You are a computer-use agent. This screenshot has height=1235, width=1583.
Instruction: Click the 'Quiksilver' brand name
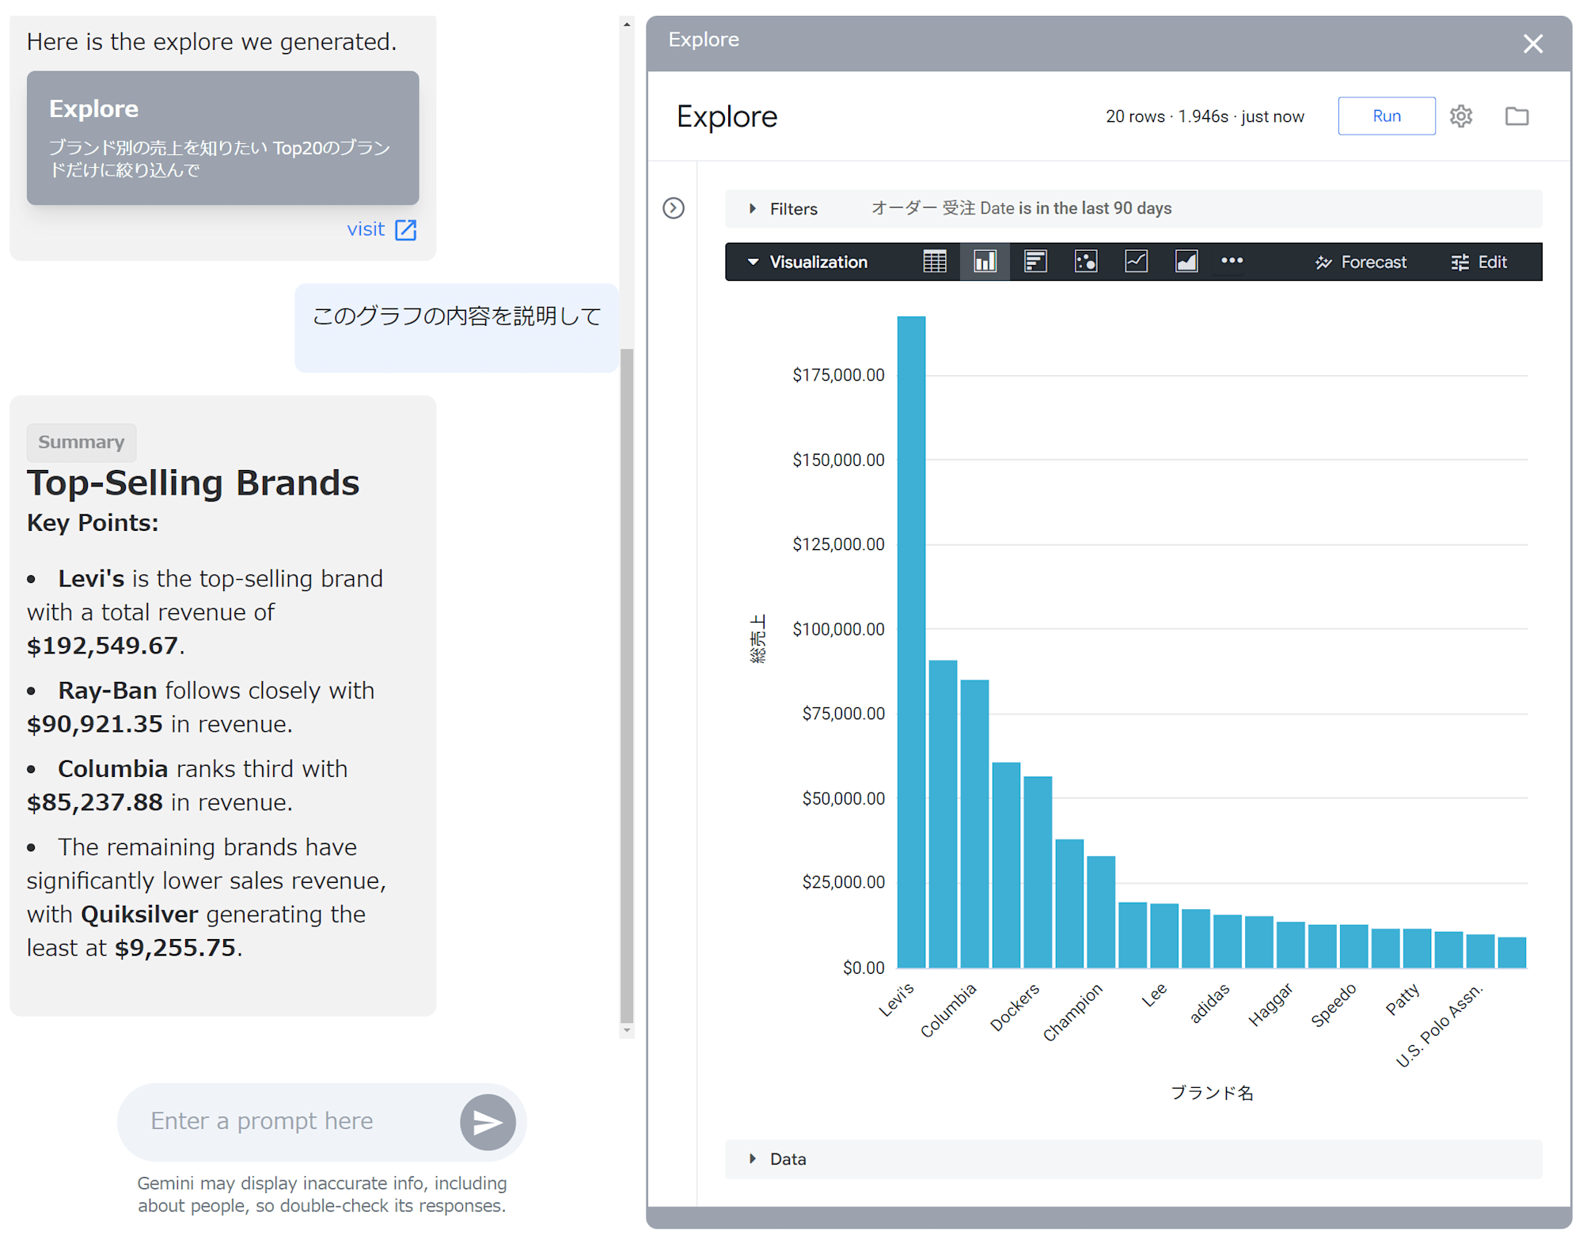139,915
